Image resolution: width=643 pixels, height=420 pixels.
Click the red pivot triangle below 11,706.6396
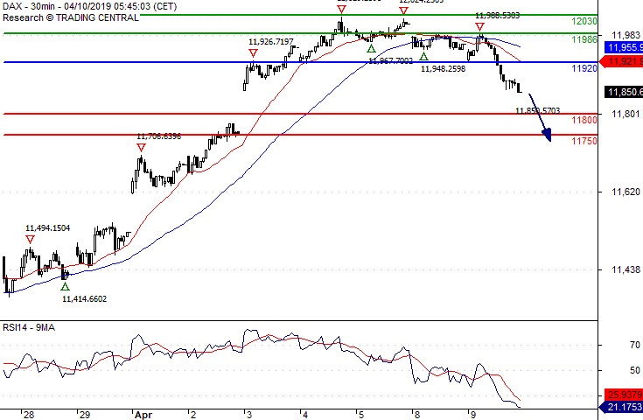pyautogui.click(x=141, y=147)
